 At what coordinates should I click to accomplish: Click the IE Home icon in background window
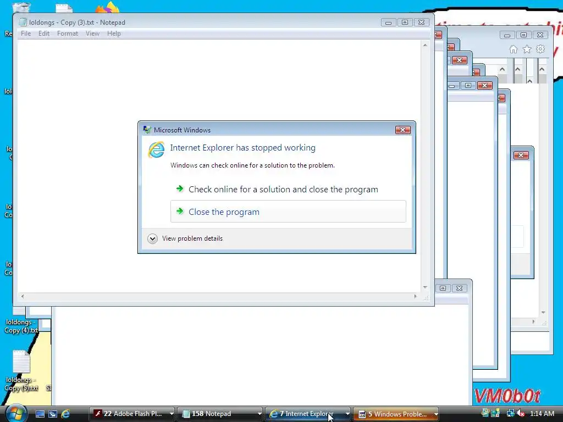pos(514,49)
